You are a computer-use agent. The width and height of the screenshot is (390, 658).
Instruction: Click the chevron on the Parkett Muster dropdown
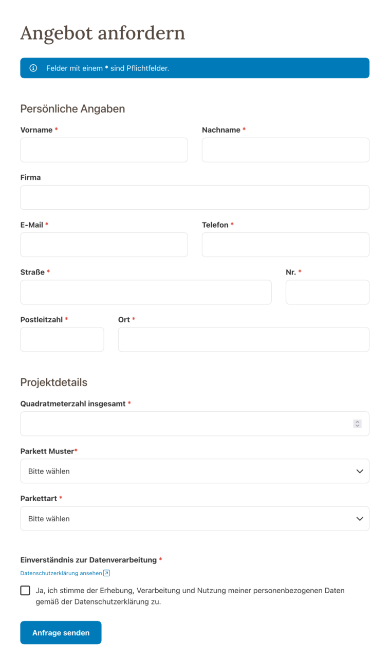pyautogui.click(x=360, y=471)
